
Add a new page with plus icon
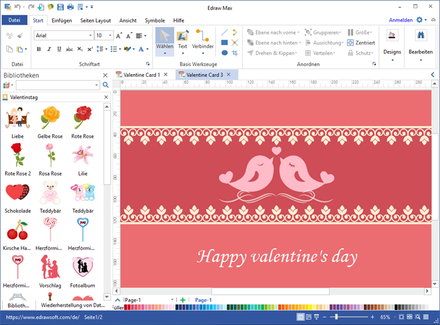pyautogui.click(x=183, y=300)
